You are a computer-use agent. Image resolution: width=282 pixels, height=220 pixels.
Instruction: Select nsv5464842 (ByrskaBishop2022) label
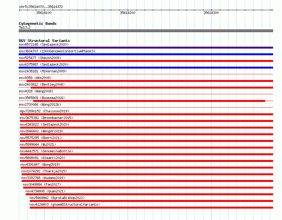pos(57,198)
